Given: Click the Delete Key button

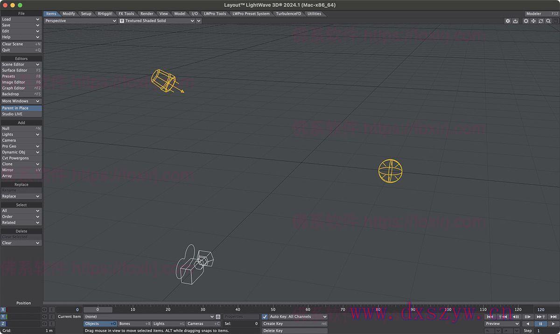Looking at the screenshot, I should pyautogui.click(x=294, y=331).
